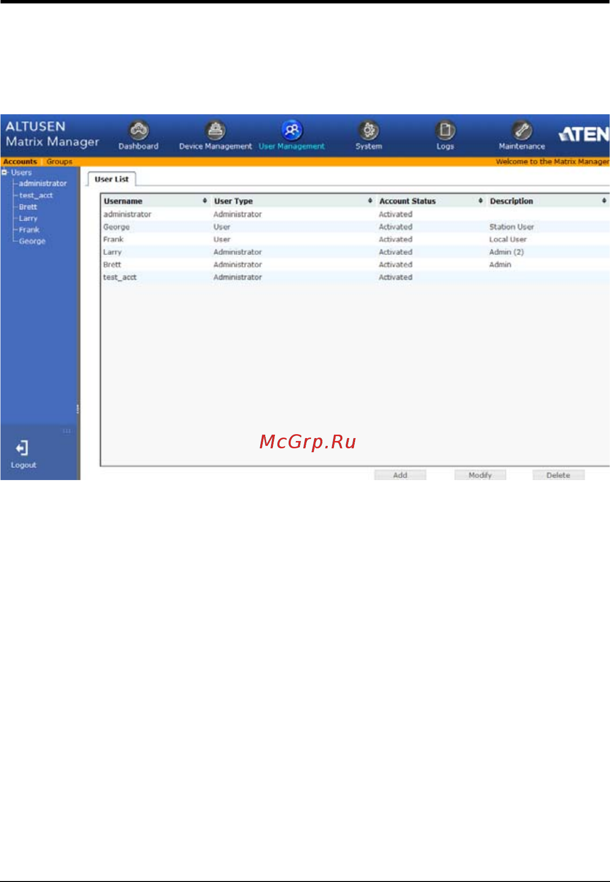Sort by the Username column arrow

[205, 201]
